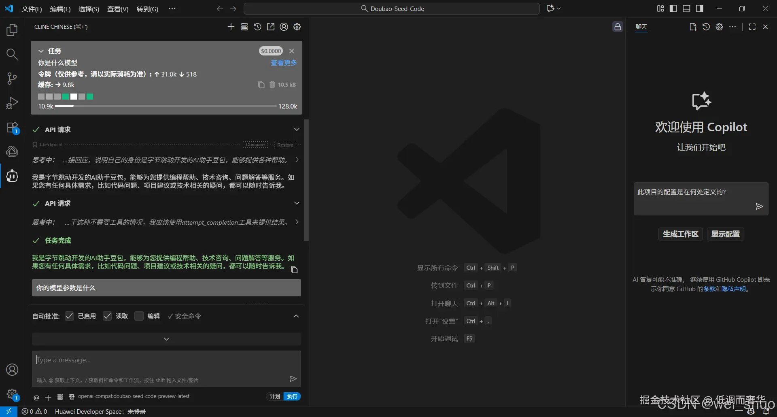The image size is (777, 417).
Task: Open Cline settings gear
Action: coord(297,26)
